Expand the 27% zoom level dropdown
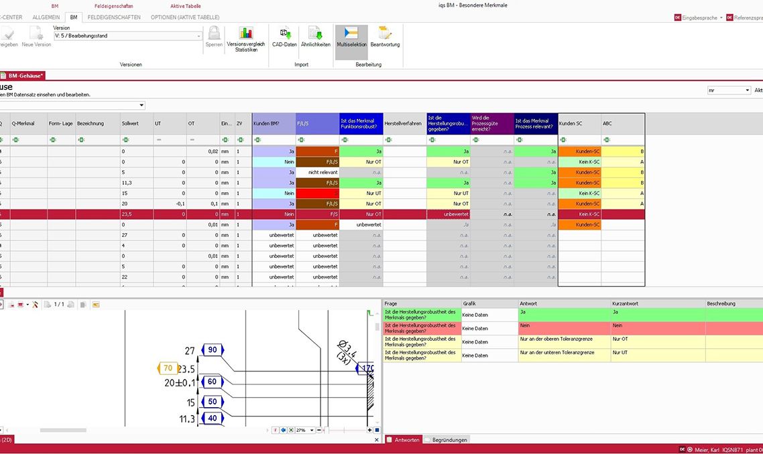The height and width of the screenshot is (454, 763). (312, 430)
